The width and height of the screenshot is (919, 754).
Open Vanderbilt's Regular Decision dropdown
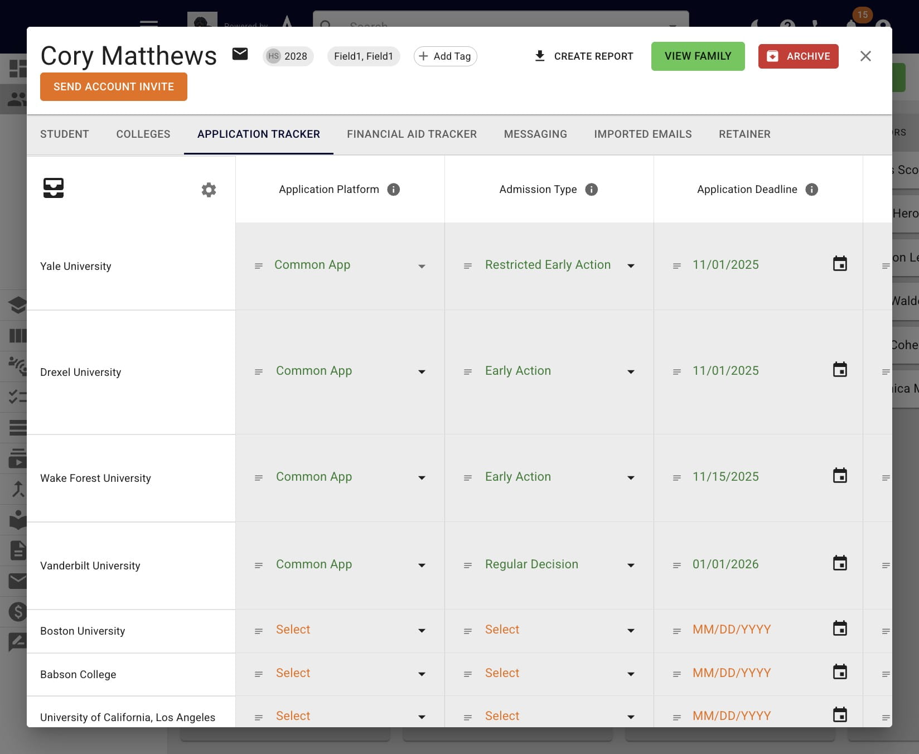(559, 565)
